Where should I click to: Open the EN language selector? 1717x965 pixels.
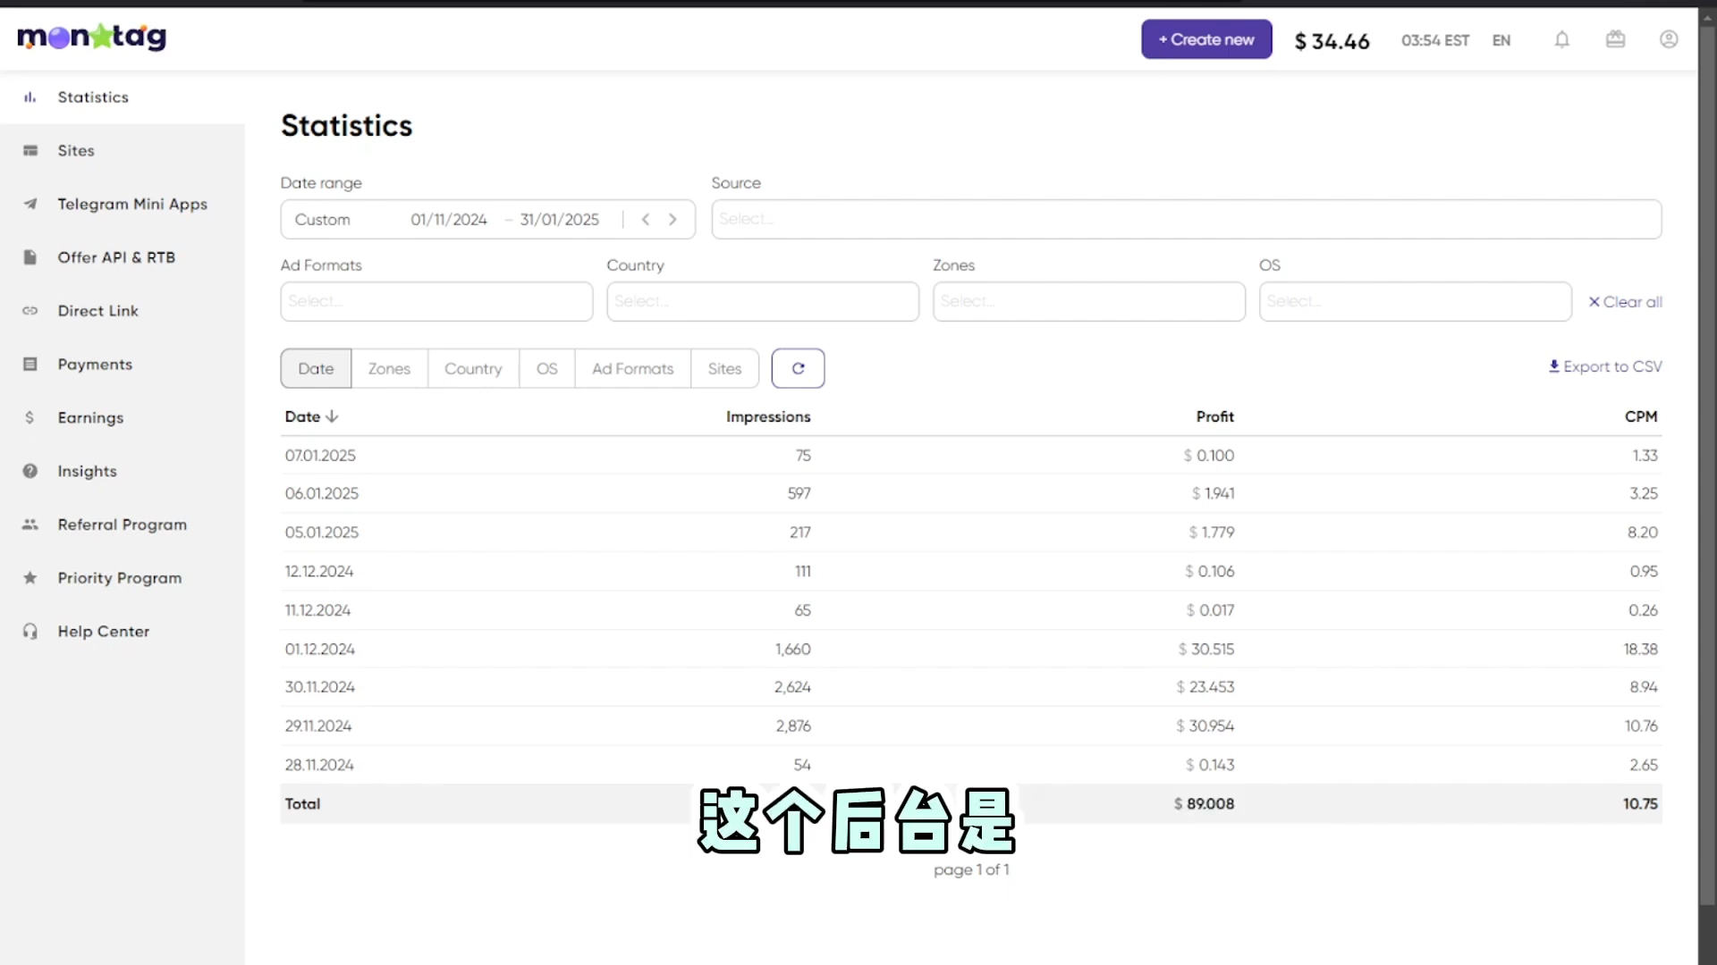pos(1501,40)
